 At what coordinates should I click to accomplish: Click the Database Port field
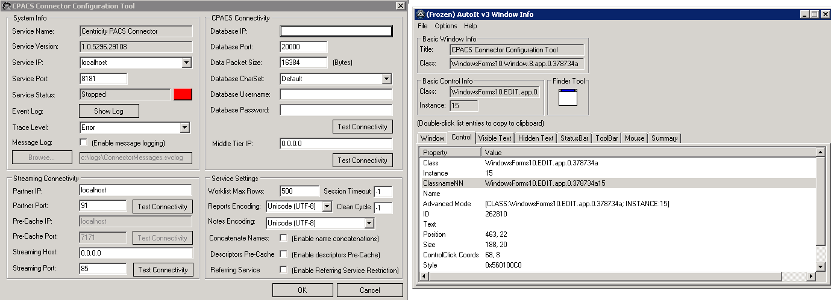click(x=304, y=47)
